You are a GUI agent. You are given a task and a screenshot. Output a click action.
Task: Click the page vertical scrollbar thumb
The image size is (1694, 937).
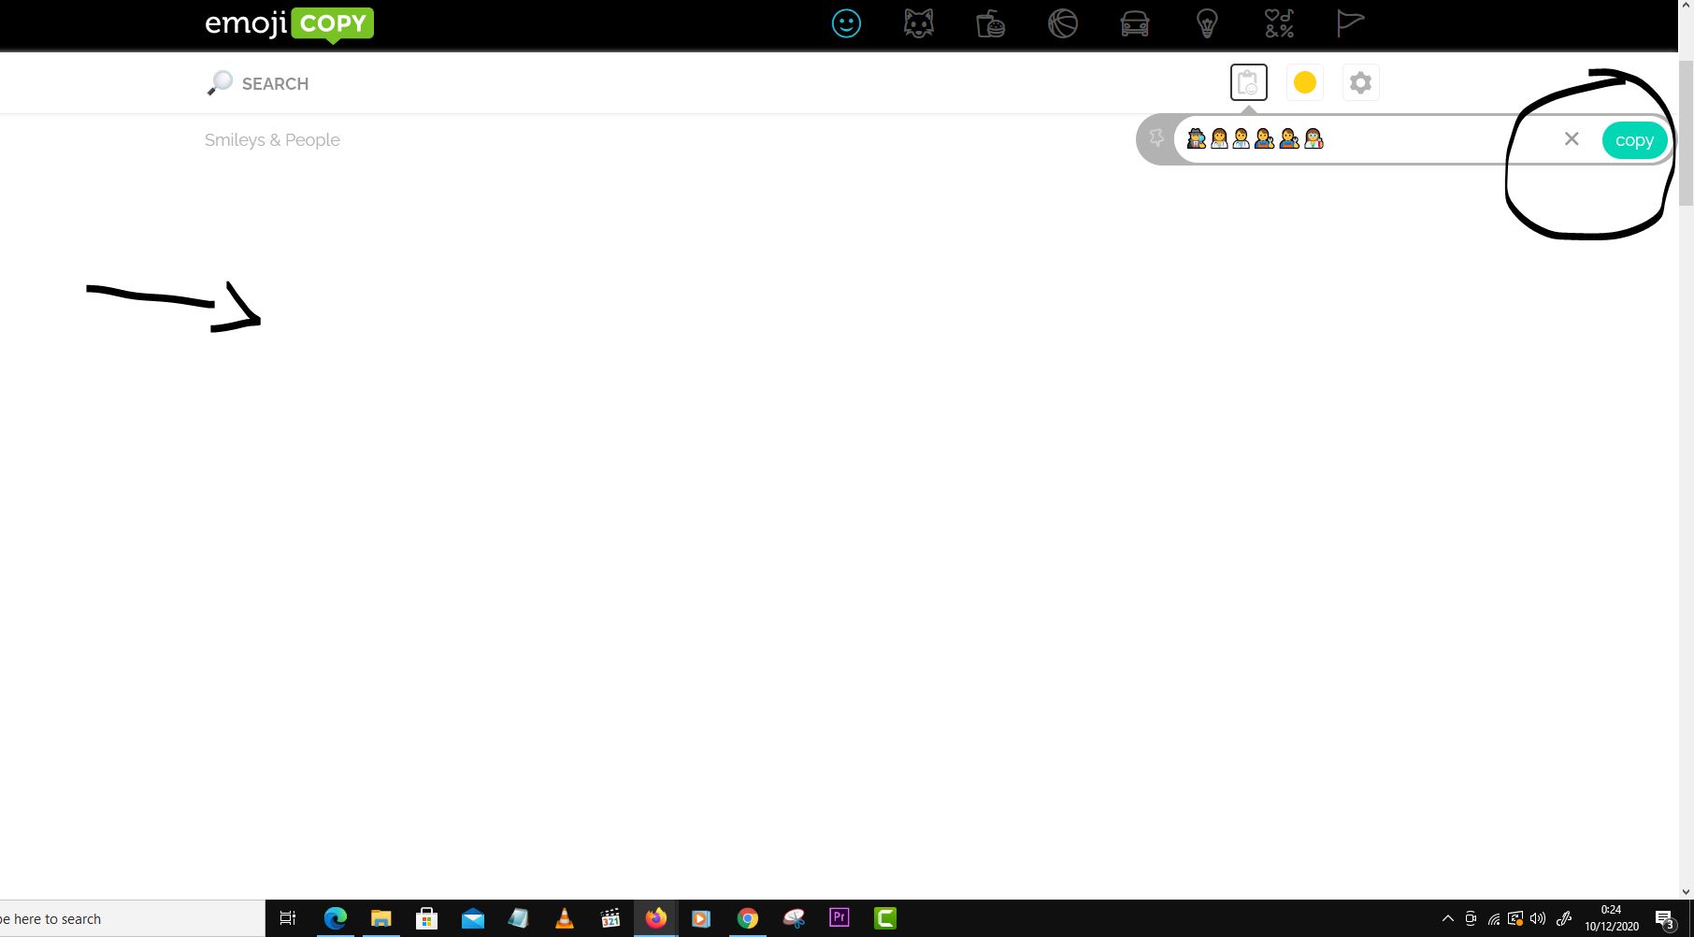pyautogui.click(x=1686, y=131)
